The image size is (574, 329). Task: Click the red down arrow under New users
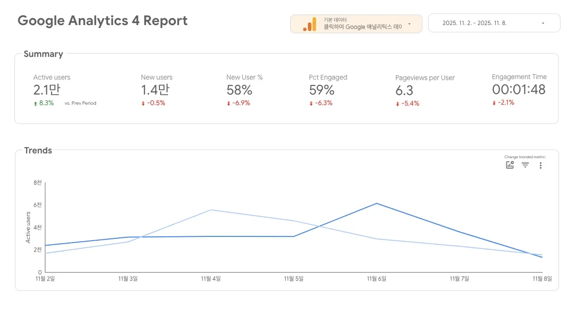(x=143, y=103)
